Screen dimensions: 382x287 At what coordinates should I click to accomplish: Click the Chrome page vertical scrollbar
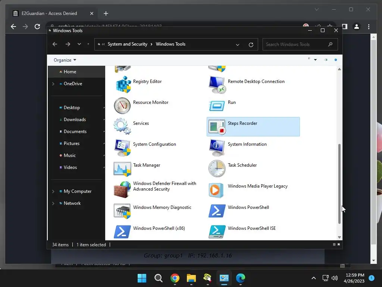373,143
